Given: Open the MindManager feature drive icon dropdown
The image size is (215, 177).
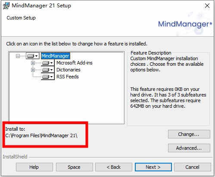Looking at the screenshot, I should click(x=33, y=56).
